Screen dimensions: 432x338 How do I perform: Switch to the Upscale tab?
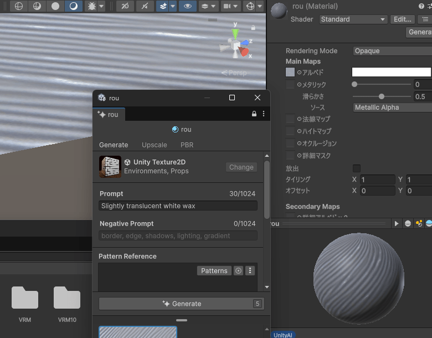pyautogui.click(x=154, y=145)
